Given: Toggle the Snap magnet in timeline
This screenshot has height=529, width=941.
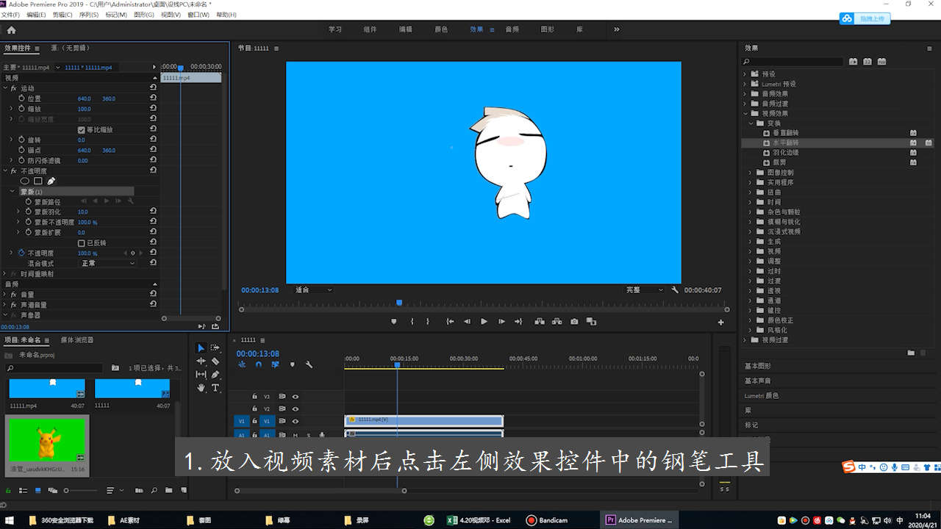Looking at the screenshot, I should [259, 364].
